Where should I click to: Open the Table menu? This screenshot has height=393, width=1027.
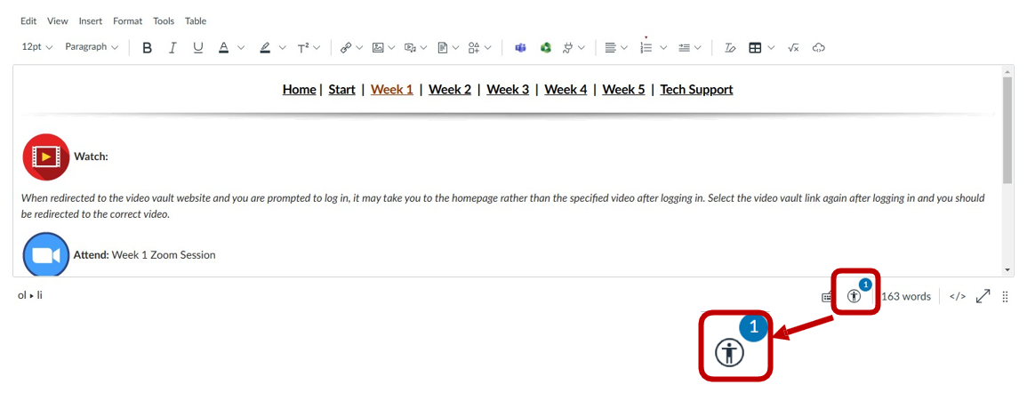tap(196, 21)
